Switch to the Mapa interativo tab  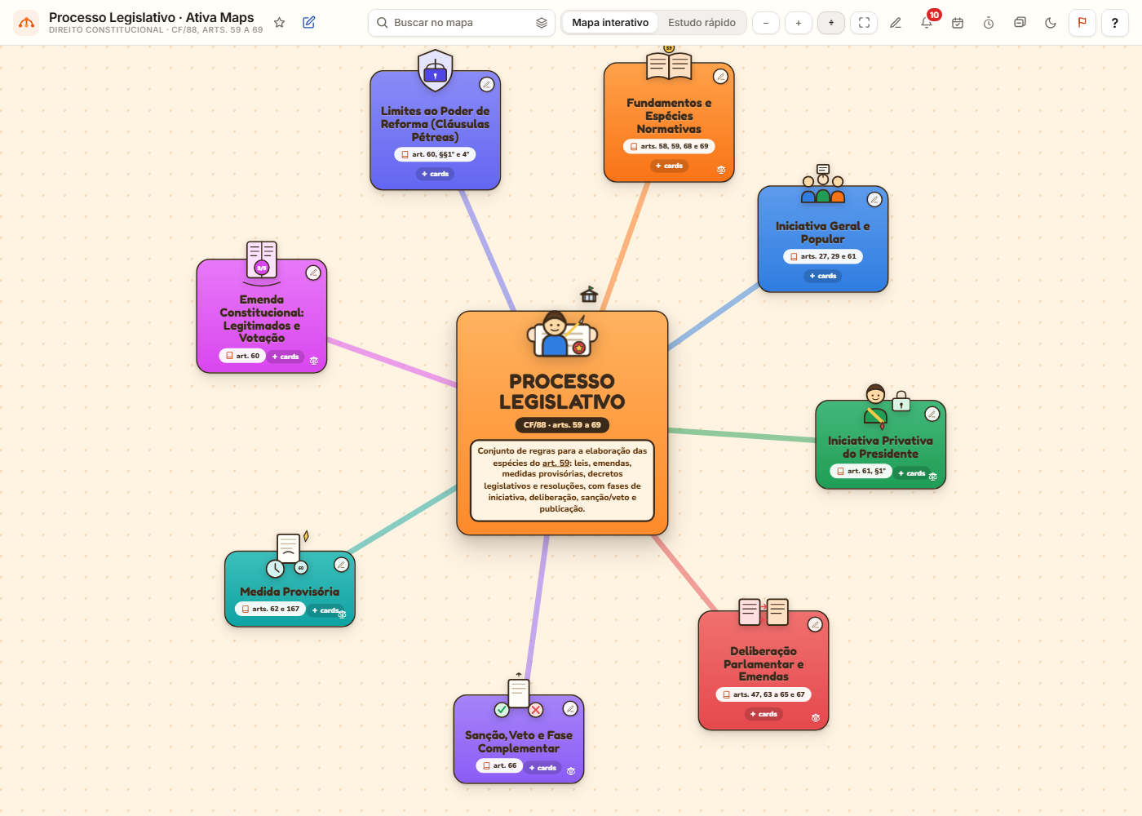610,23
